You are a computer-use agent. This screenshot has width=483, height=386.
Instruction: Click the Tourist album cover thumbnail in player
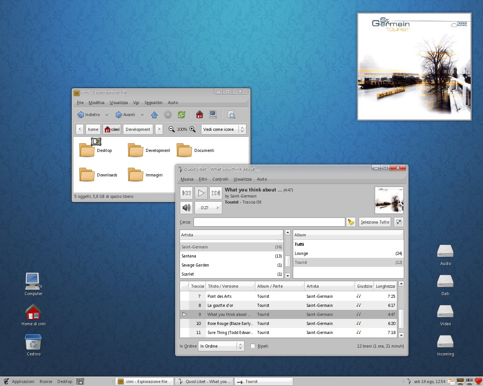tap(389, 200)
